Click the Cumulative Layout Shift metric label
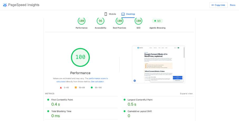 tap(140, 111)
